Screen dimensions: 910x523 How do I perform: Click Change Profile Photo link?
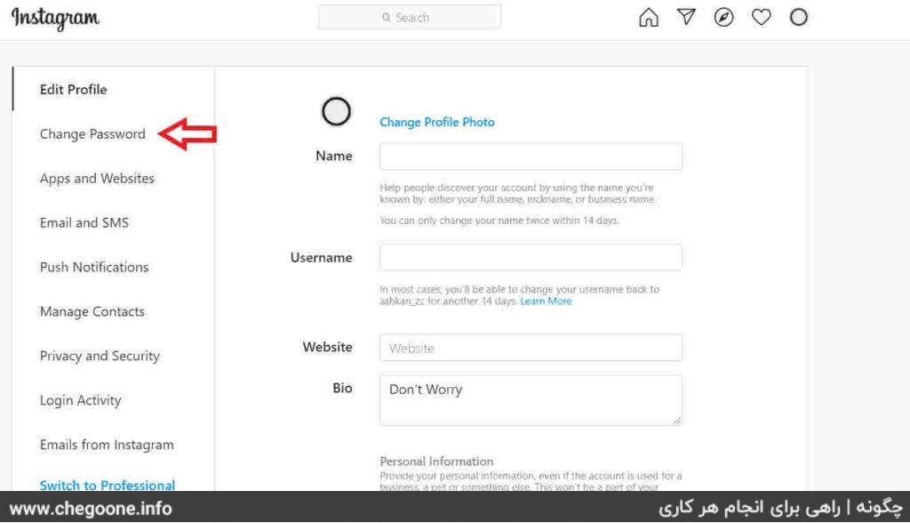[437, 122]
